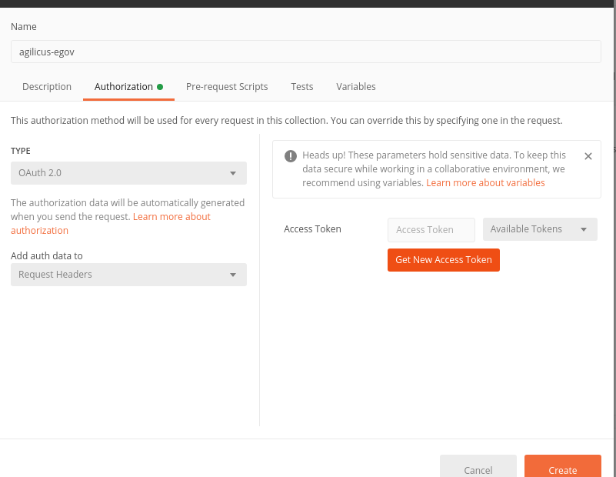This screenshot has height=477, width=616.
Task: Open the Available Tokens dropdown
Action: (x=539, y=229)
